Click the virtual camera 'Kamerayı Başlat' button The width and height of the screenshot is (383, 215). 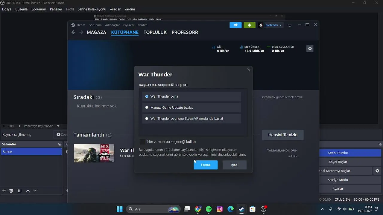tap(346, 171)
